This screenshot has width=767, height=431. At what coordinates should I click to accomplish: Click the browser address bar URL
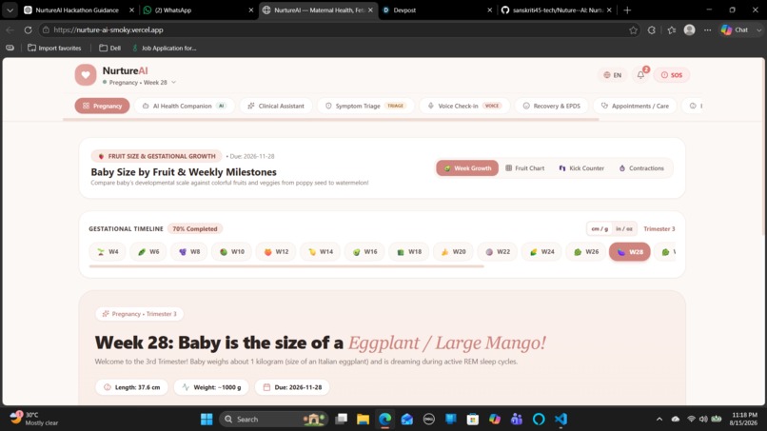tap(108, 29)
